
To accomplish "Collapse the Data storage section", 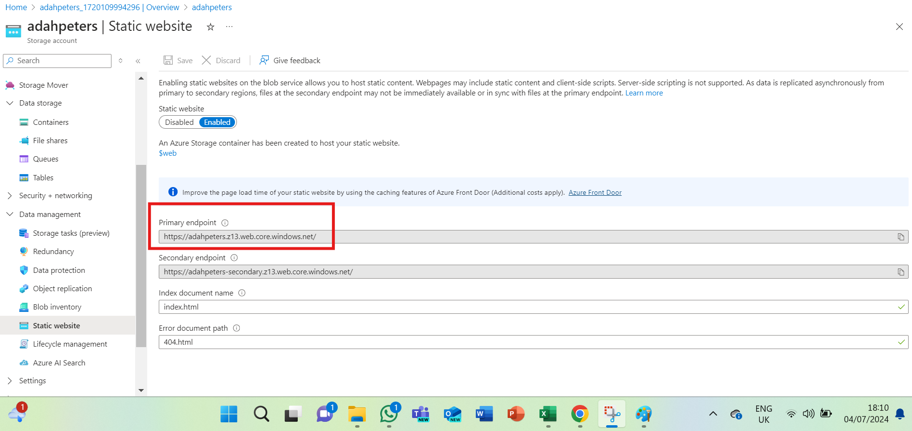I will (x=10, y=103).
